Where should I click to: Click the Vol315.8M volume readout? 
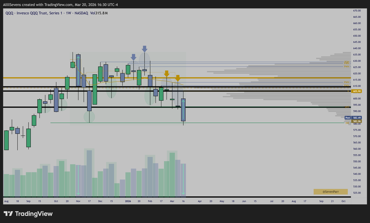pos(99,13)
